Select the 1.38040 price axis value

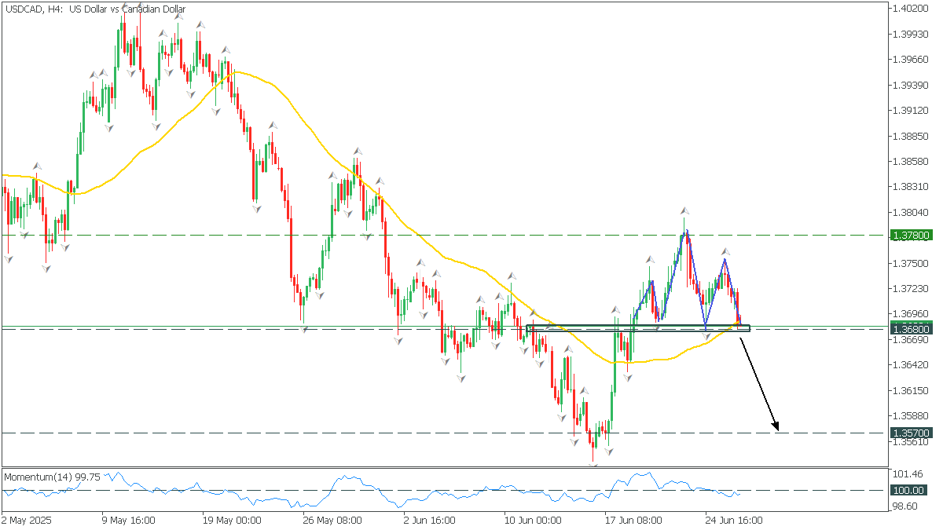point(912,212)
